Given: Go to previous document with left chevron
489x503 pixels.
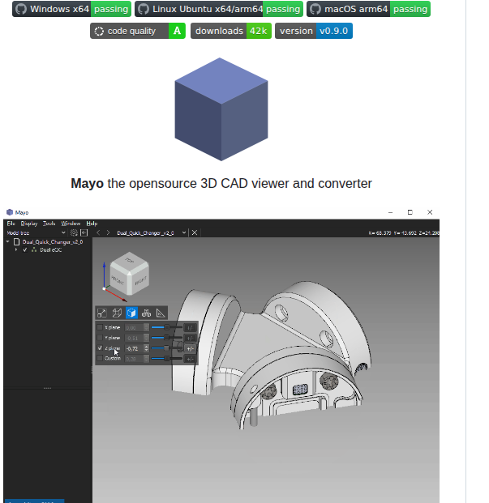Looking at the screenshot, I should pyautogui.click(x=98, y=232).
